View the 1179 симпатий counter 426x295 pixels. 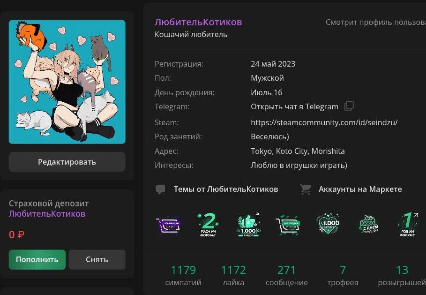click(183, 275)
